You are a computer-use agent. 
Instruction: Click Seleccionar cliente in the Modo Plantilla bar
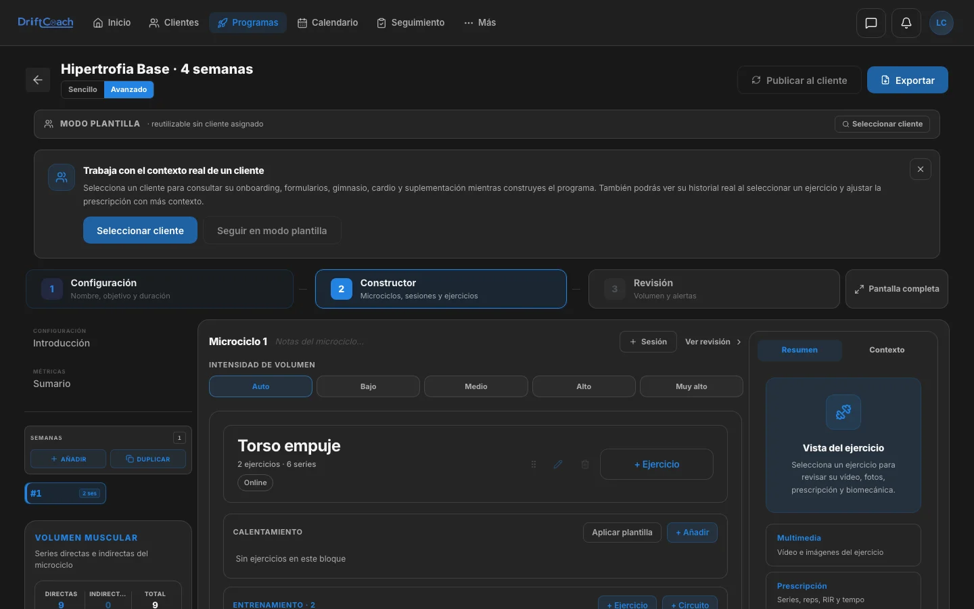[x=882, y=124]
